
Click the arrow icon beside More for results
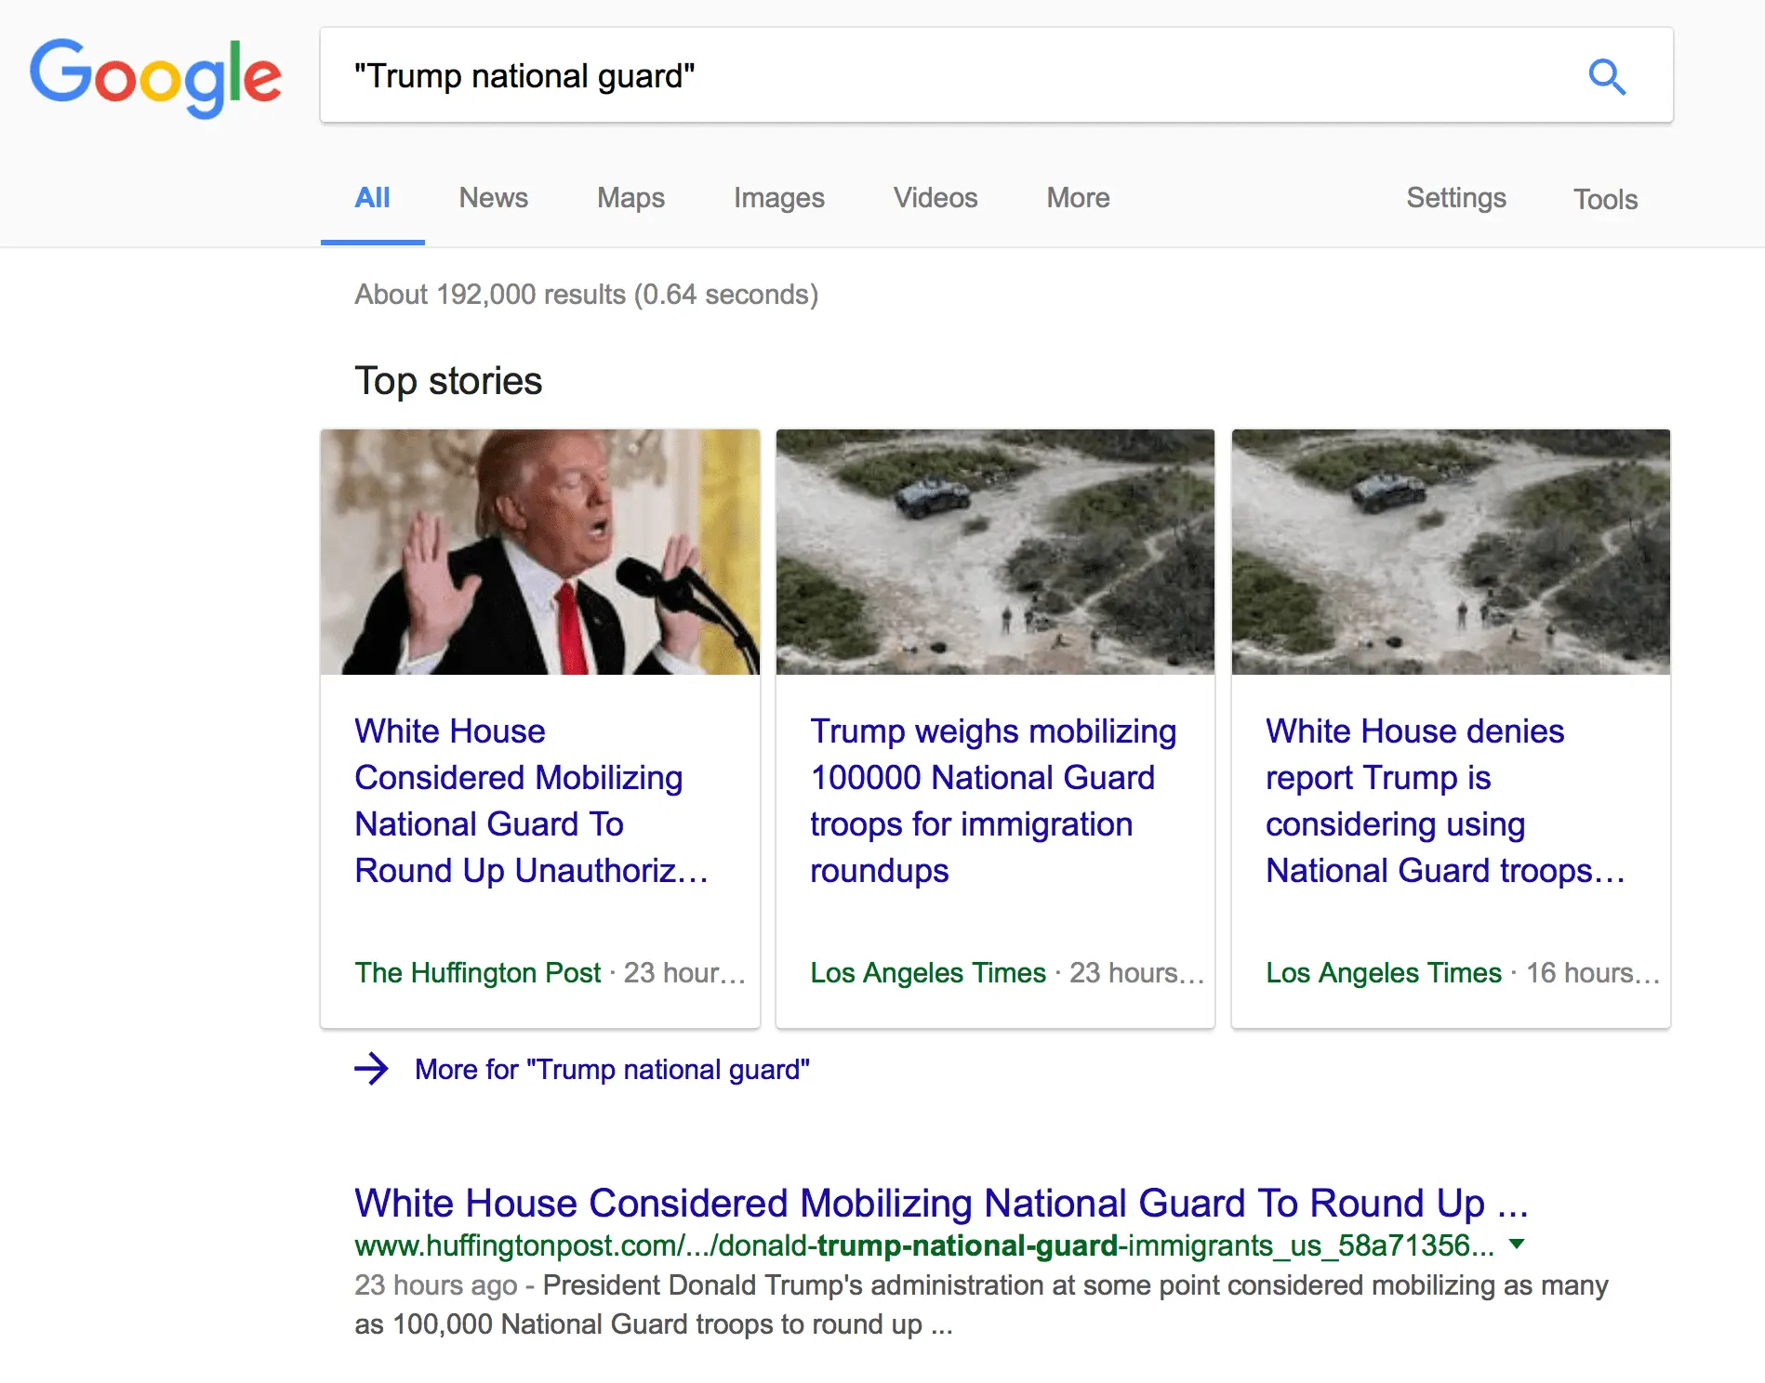(371, 1069)
